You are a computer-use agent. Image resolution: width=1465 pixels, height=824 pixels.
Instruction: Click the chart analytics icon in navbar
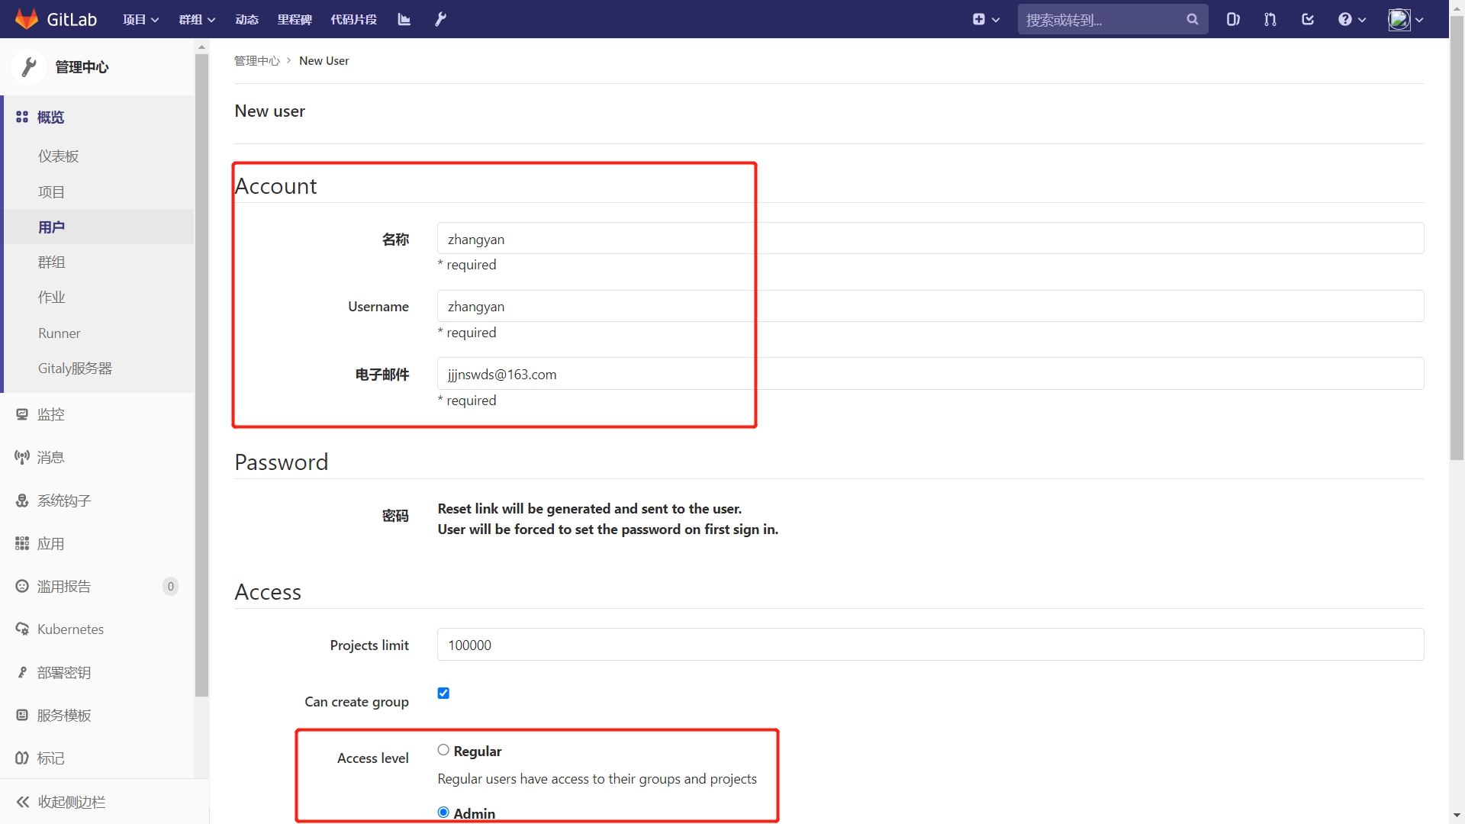point(404,19)
